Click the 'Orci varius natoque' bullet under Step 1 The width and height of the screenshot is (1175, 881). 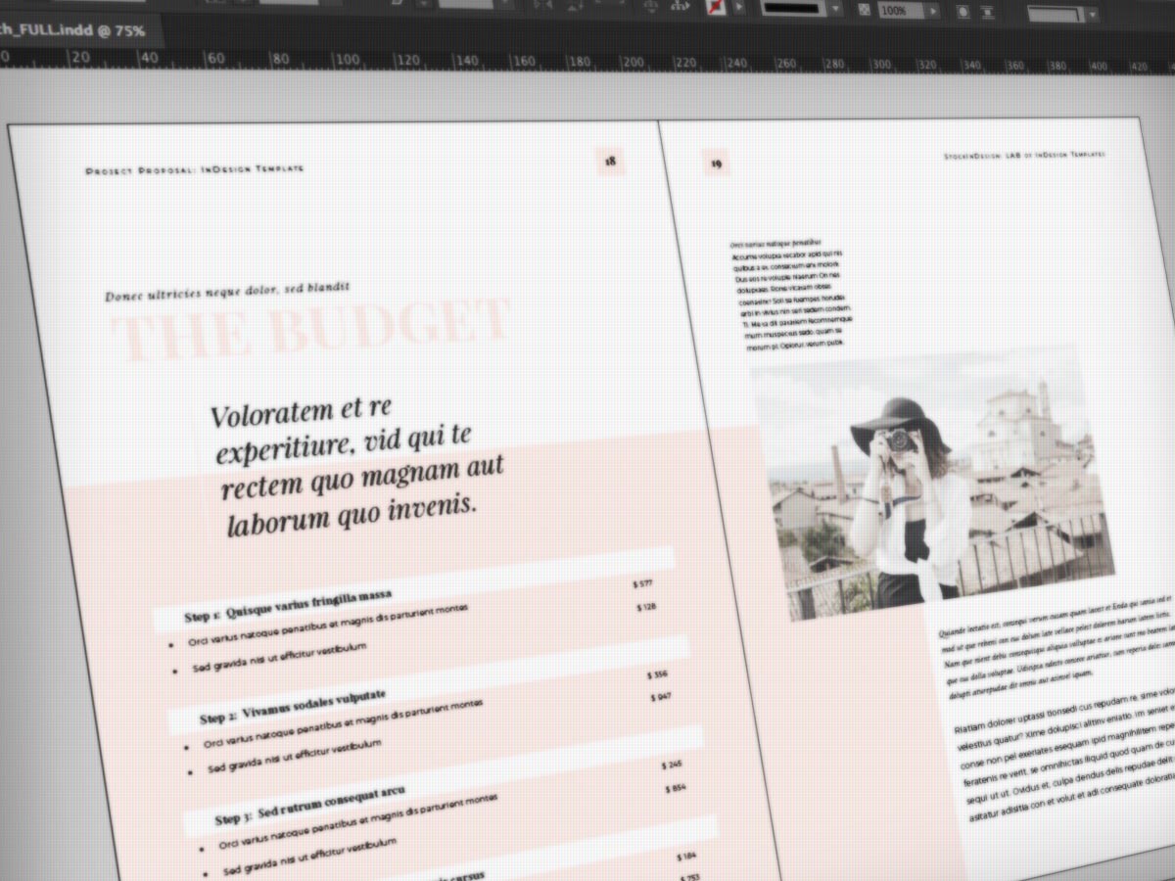(x=329, y=625)
